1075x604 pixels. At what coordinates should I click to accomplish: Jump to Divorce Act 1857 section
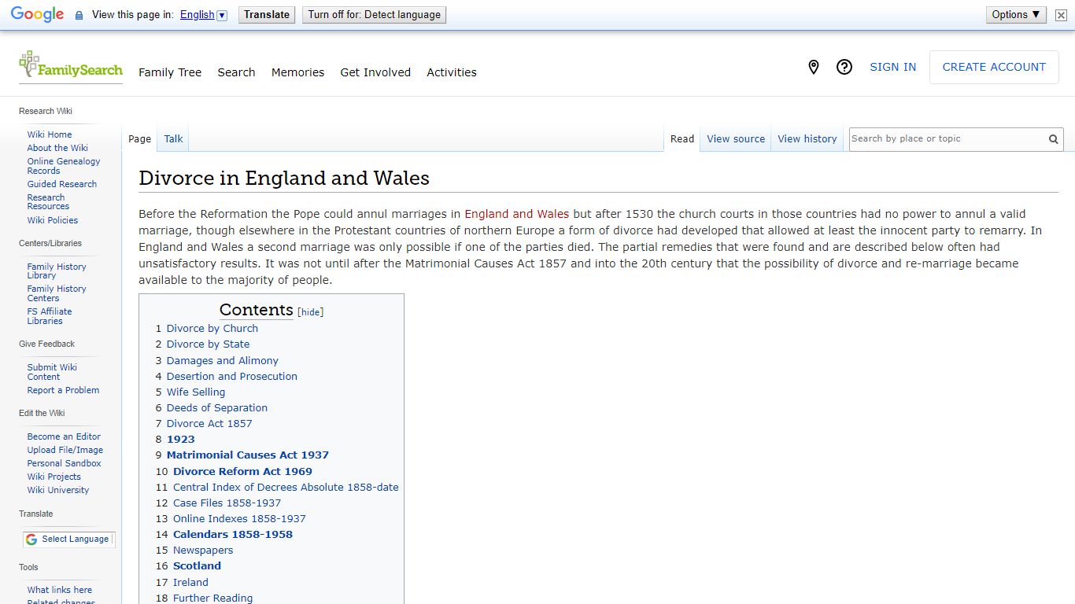tap(209, 423)
